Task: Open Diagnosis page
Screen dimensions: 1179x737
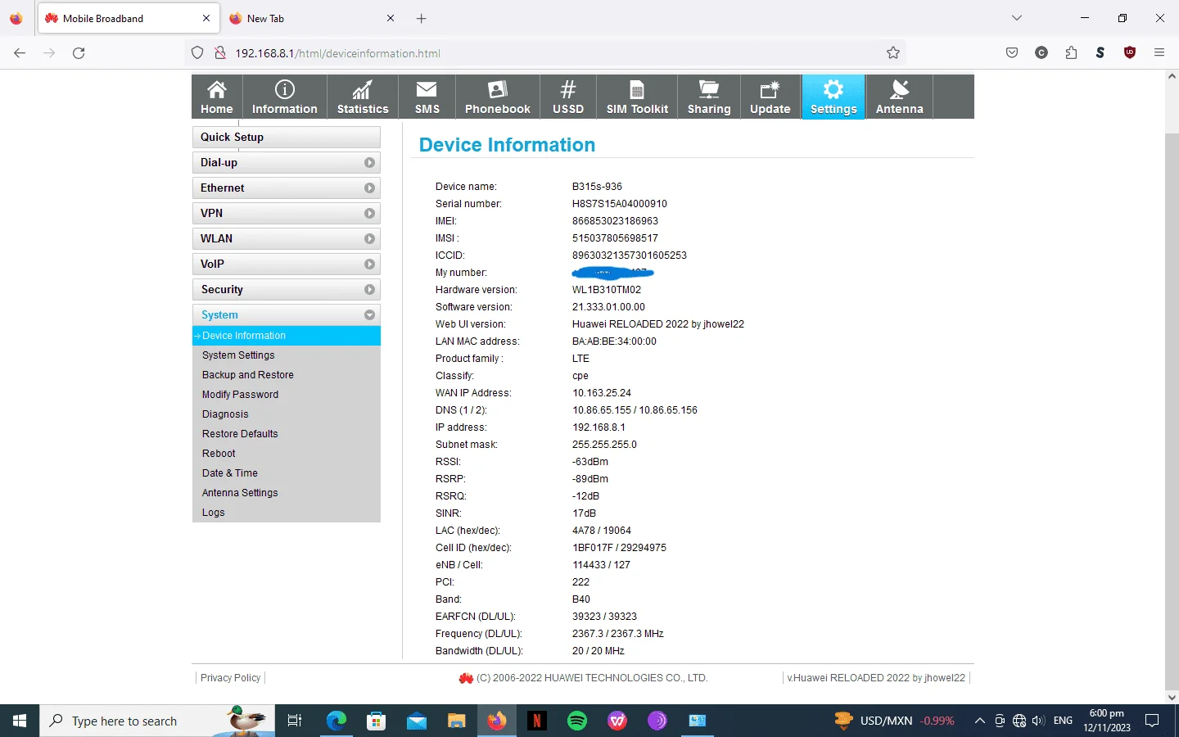Action: coord(225,414)
